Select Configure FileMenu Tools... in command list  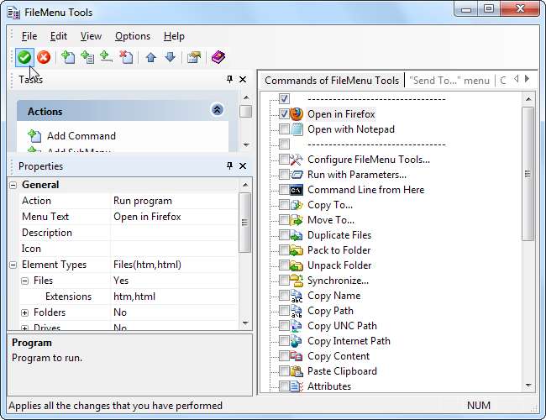coord(368,160)
